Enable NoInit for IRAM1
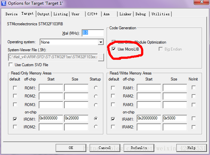Image resolution: width=210 pixels, height=155 pixels. (194, 118)
